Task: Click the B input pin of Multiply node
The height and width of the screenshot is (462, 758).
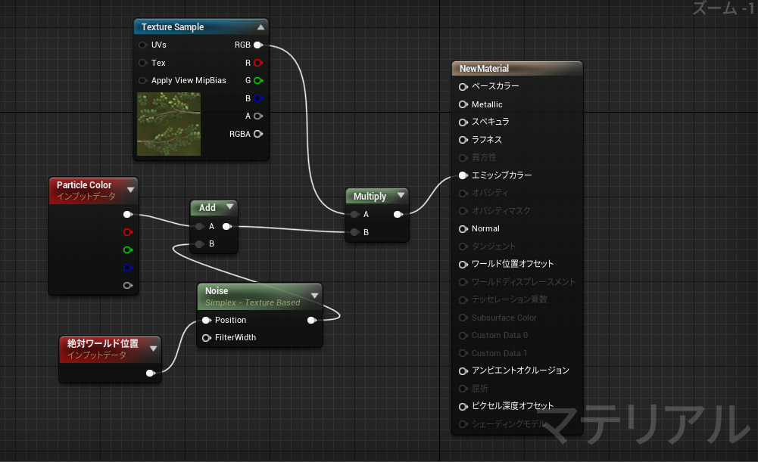Action: pos(354,232)
